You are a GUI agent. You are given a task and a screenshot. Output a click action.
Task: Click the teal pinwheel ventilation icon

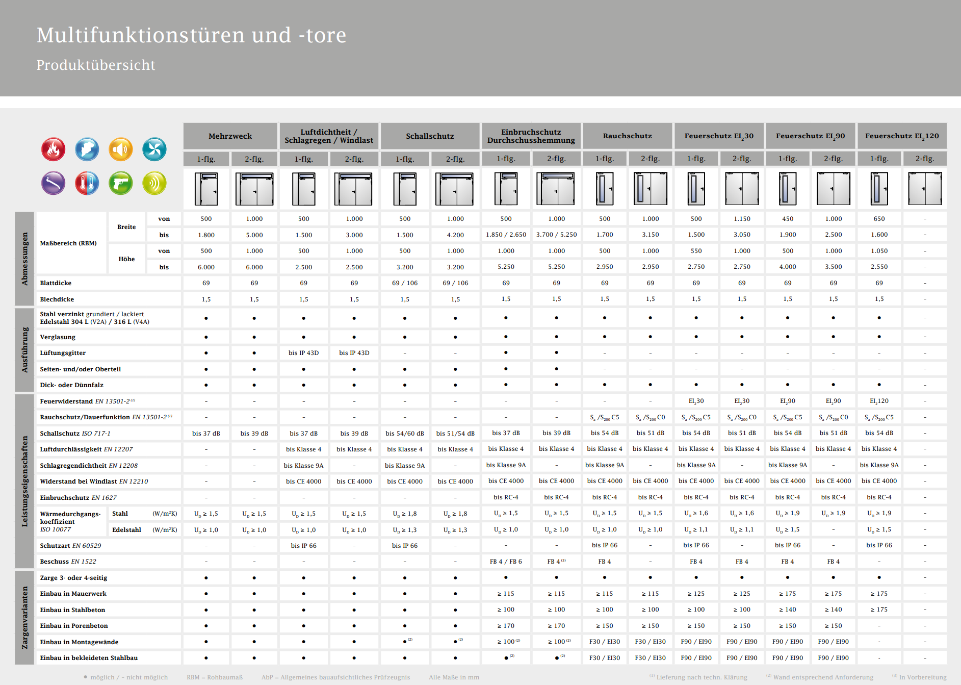coord(154,149)
